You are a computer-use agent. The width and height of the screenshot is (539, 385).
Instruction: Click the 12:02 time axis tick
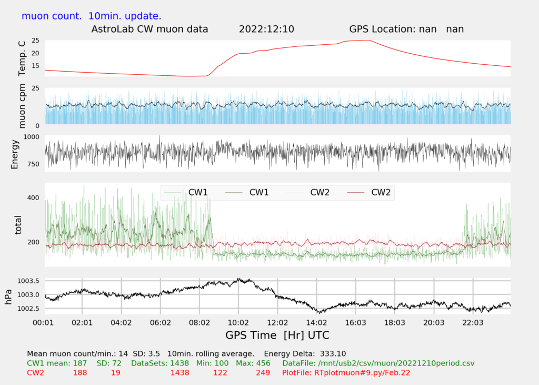277,322
